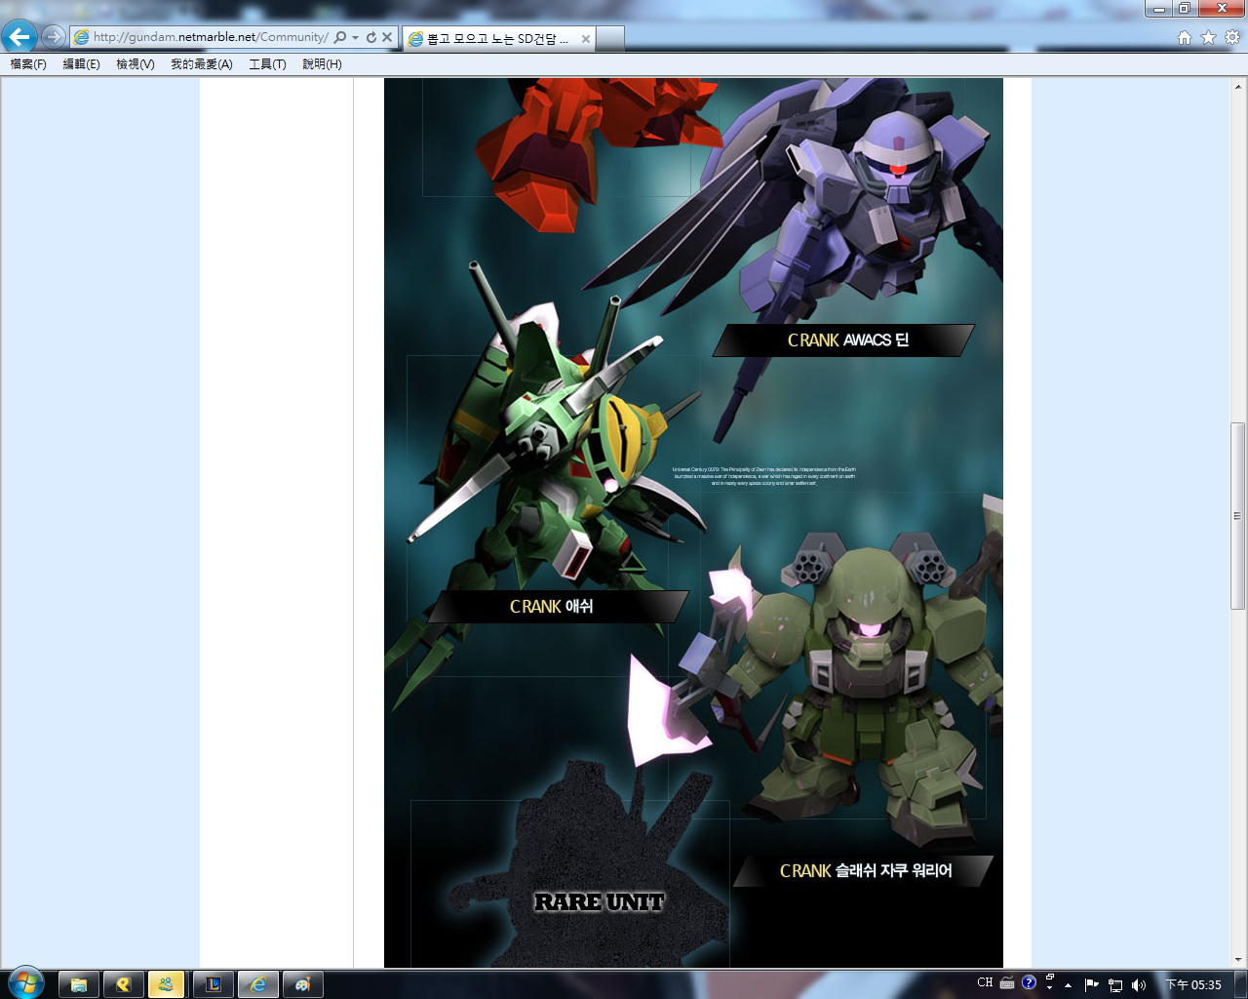Open the 檔案(F) menu

click(x=28, y=64)
